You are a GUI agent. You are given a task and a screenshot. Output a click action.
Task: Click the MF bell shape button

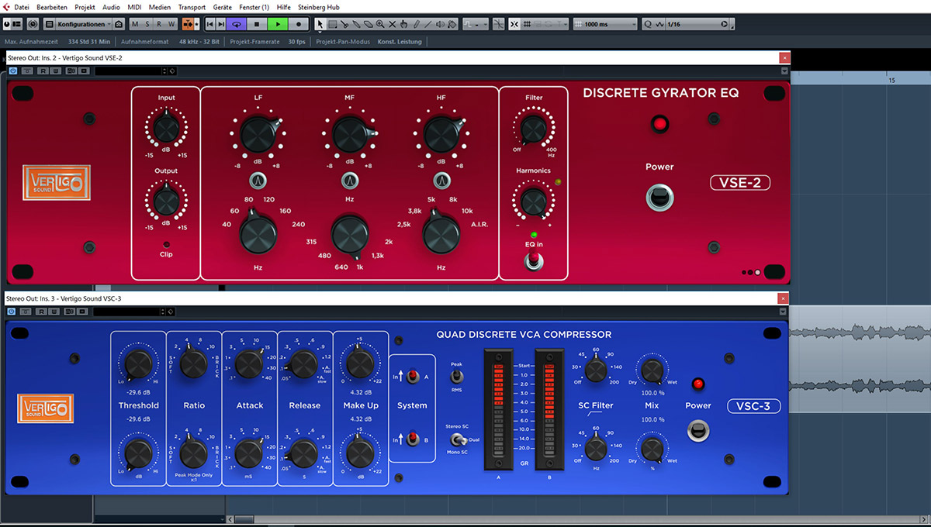coord(350,181)
